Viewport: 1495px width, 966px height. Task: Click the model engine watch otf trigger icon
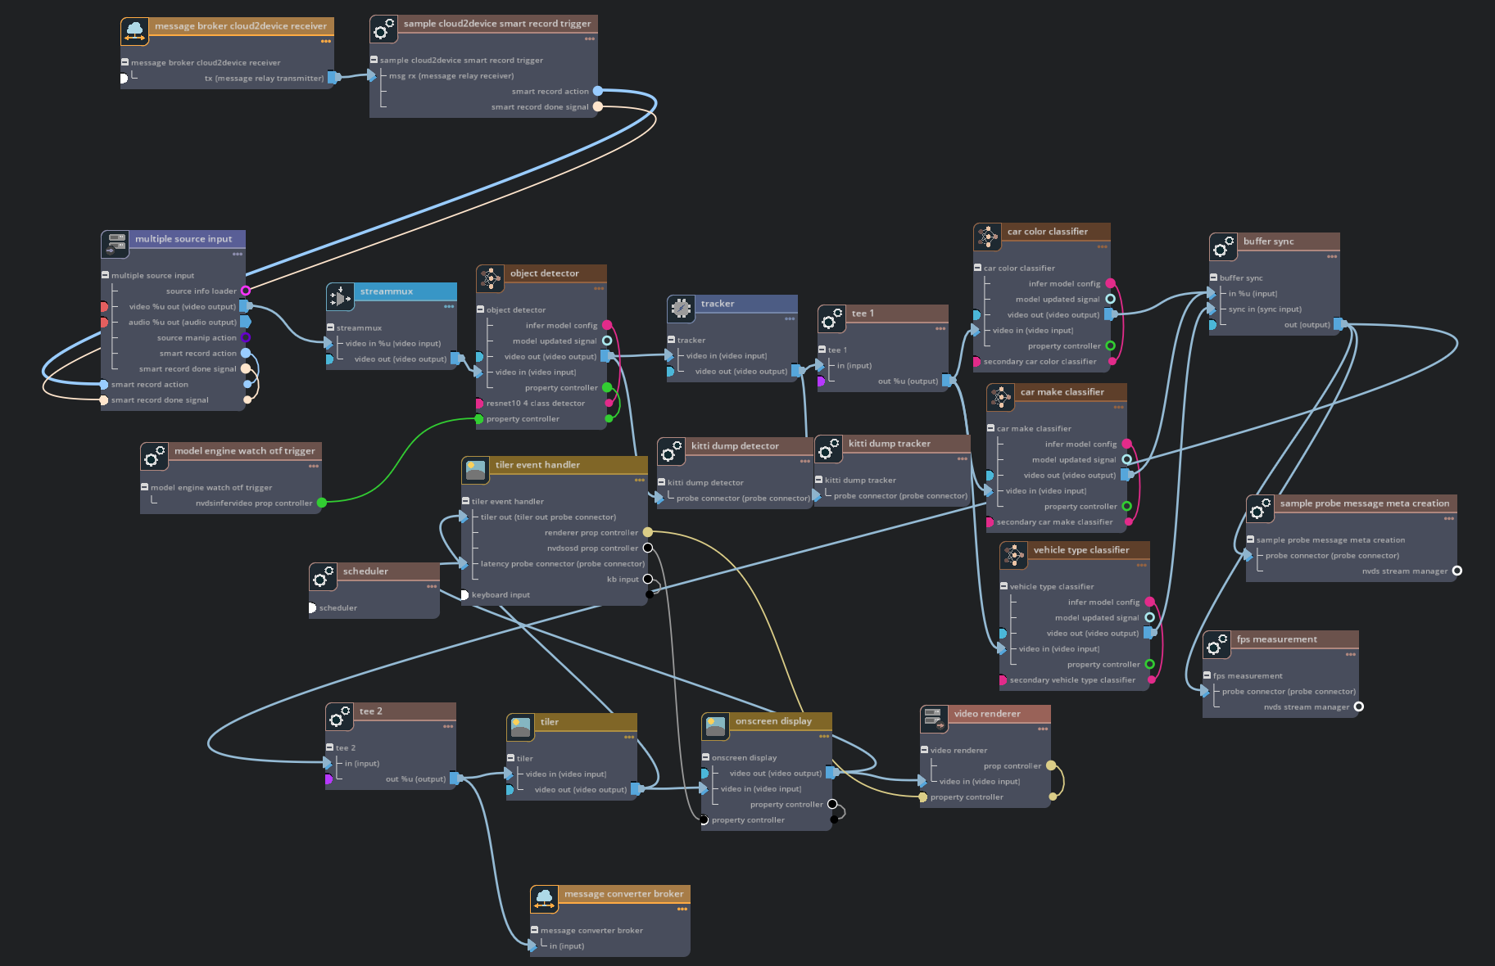coord(154,456)
